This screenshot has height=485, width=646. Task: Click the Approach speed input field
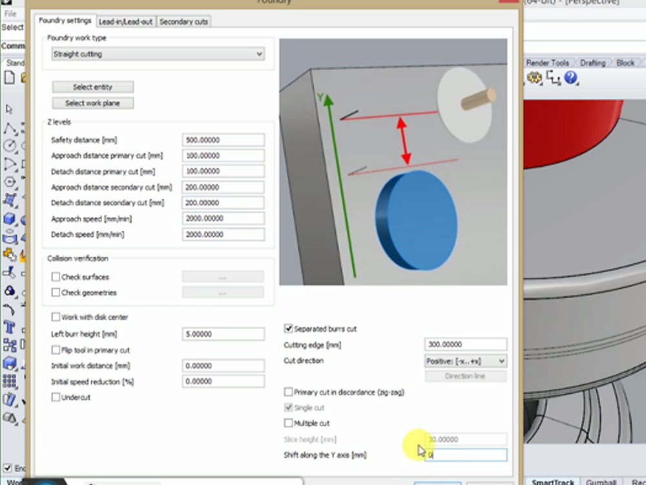(x=224, y=218)
